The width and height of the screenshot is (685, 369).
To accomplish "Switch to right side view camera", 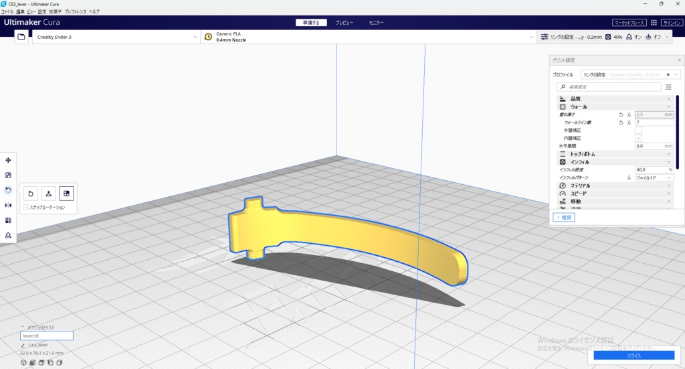I will pyautogui.click(x=60, y=362).
